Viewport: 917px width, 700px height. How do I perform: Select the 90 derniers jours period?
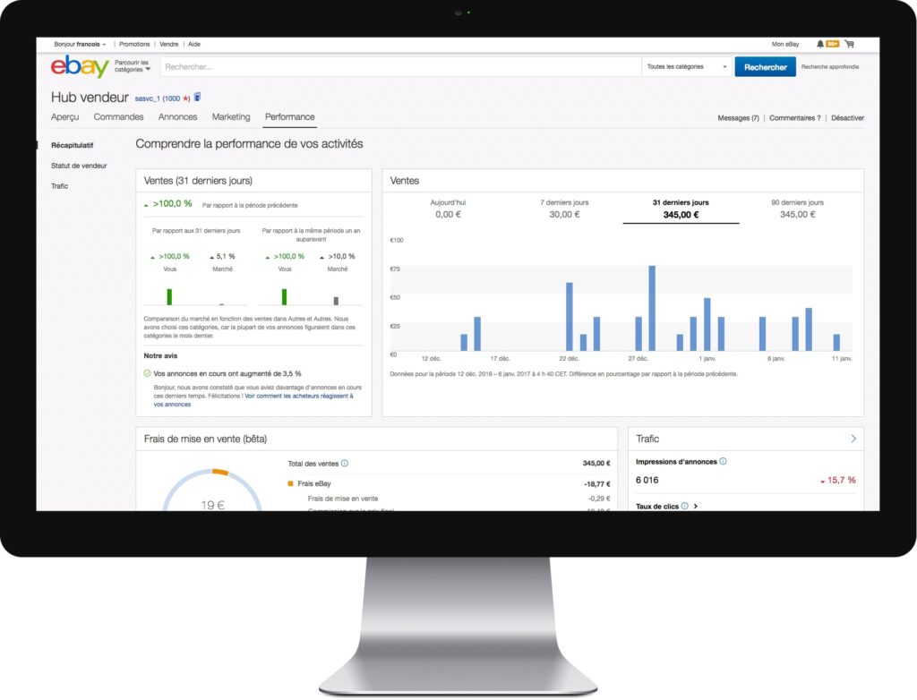[797, 209]
